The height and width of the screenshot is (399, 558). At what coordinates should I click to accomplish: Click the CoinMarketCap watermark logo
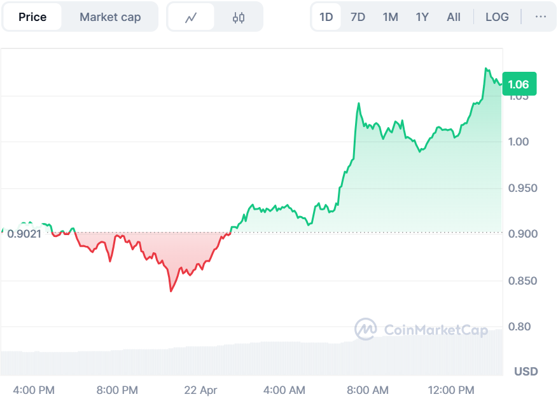(421, 329)
